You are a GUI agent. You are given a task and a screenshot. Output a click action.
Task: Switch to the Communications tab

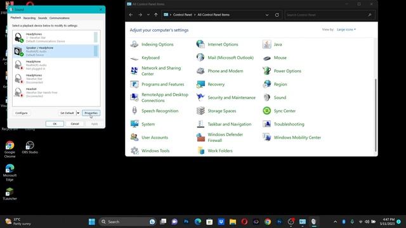coord(59,18)
